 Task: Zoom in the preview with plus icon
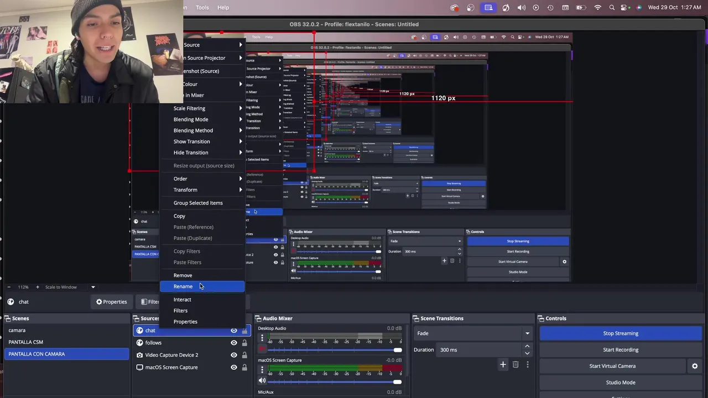[x=38, y=287]
